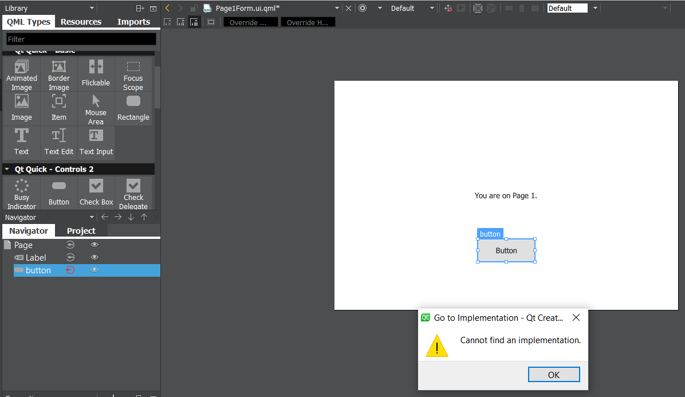Click the split pane icon in Library header

pyautogui.click(x=140, y=8)
